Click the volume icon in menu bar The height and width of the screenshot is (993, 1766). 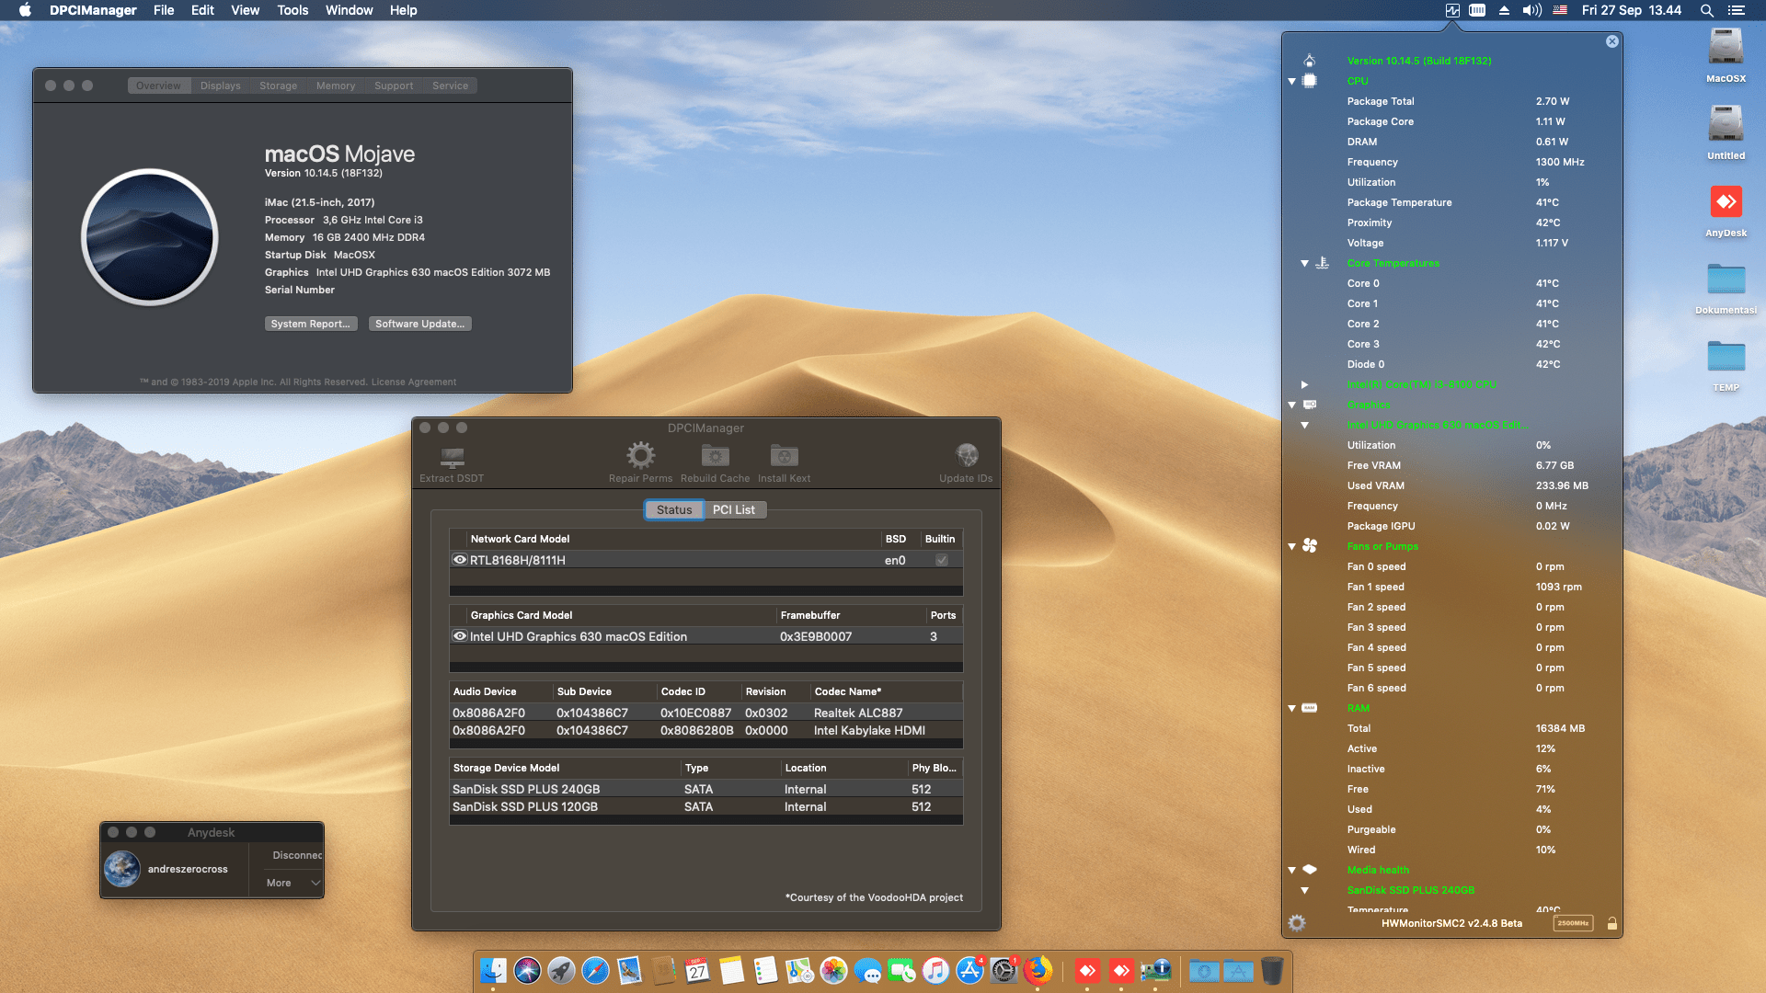[1531, 10]
